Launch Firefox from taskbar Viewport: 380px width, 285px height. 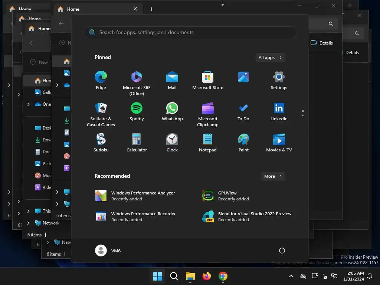coord(206,276)
